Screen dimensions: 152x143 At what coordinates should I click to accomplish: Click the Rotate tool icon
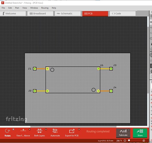click(x=7, y=131)
